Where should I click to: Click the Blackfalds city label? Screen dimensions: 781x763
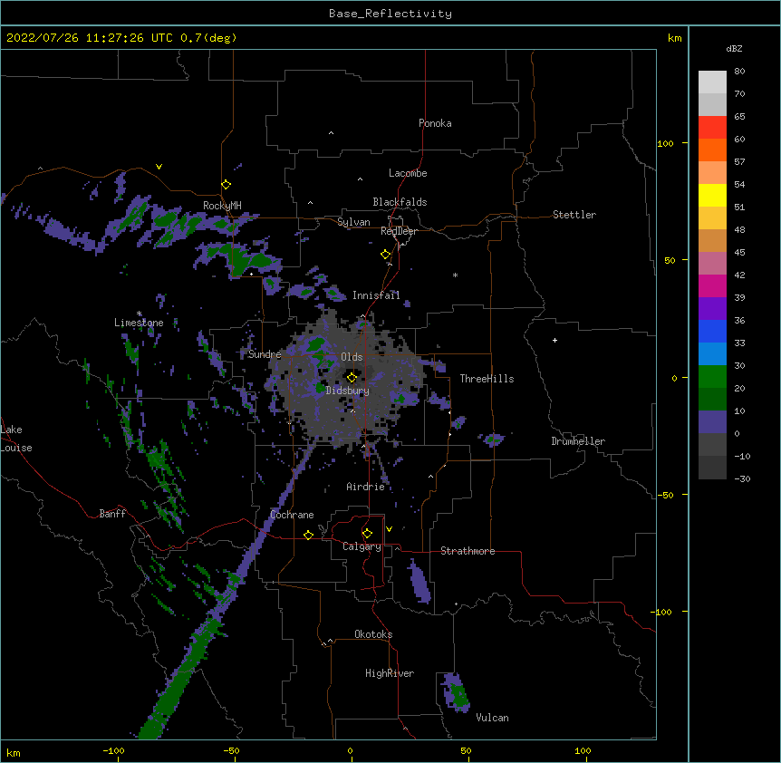(400, 202)
